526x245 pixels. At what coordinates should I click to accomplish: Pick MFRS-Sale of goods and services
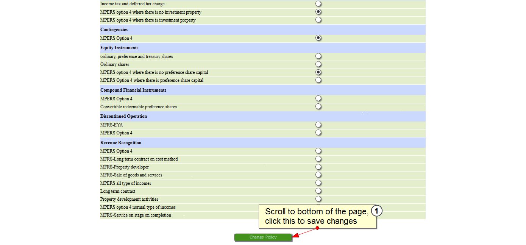tap(318, 175)
